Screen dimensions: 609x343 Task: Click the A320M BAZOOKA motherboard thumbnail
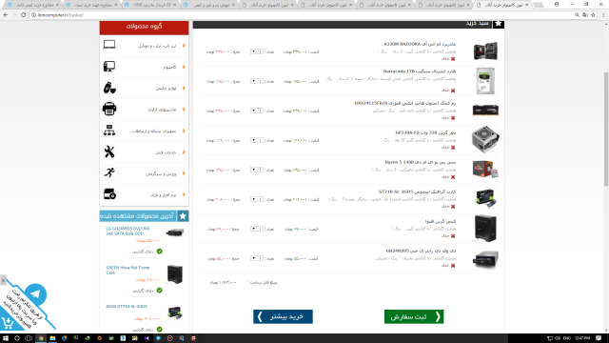pyautogui.click(x=485, y=50)
